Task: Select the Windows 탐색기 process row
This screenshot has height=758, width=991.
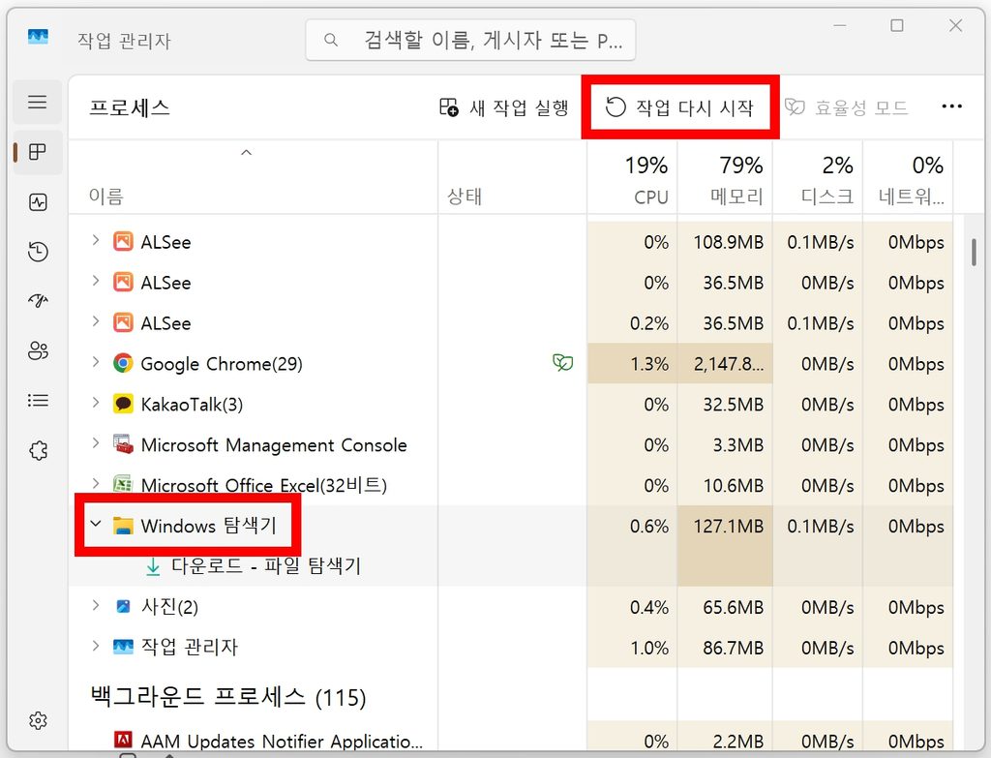Action: pyautogui.click(x=511, y=526)
